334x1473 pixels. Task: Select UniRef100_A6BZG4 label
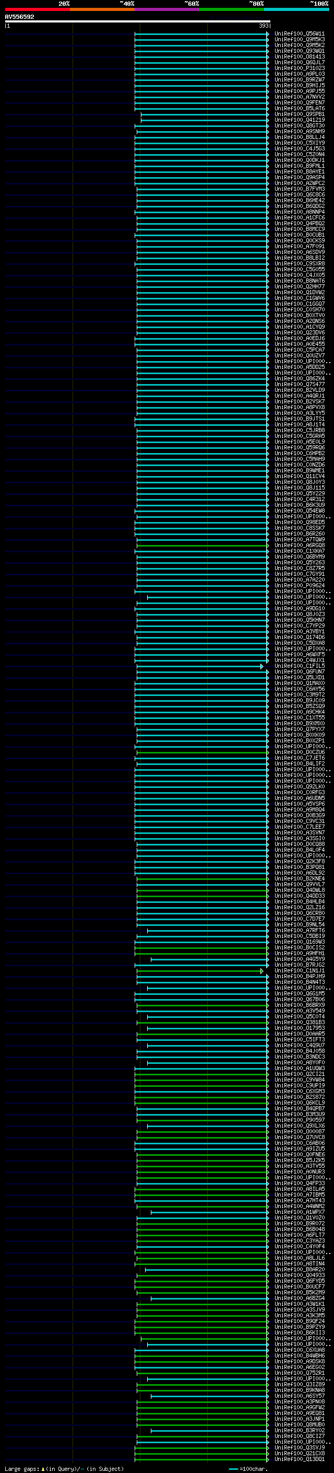[300, 1298]
